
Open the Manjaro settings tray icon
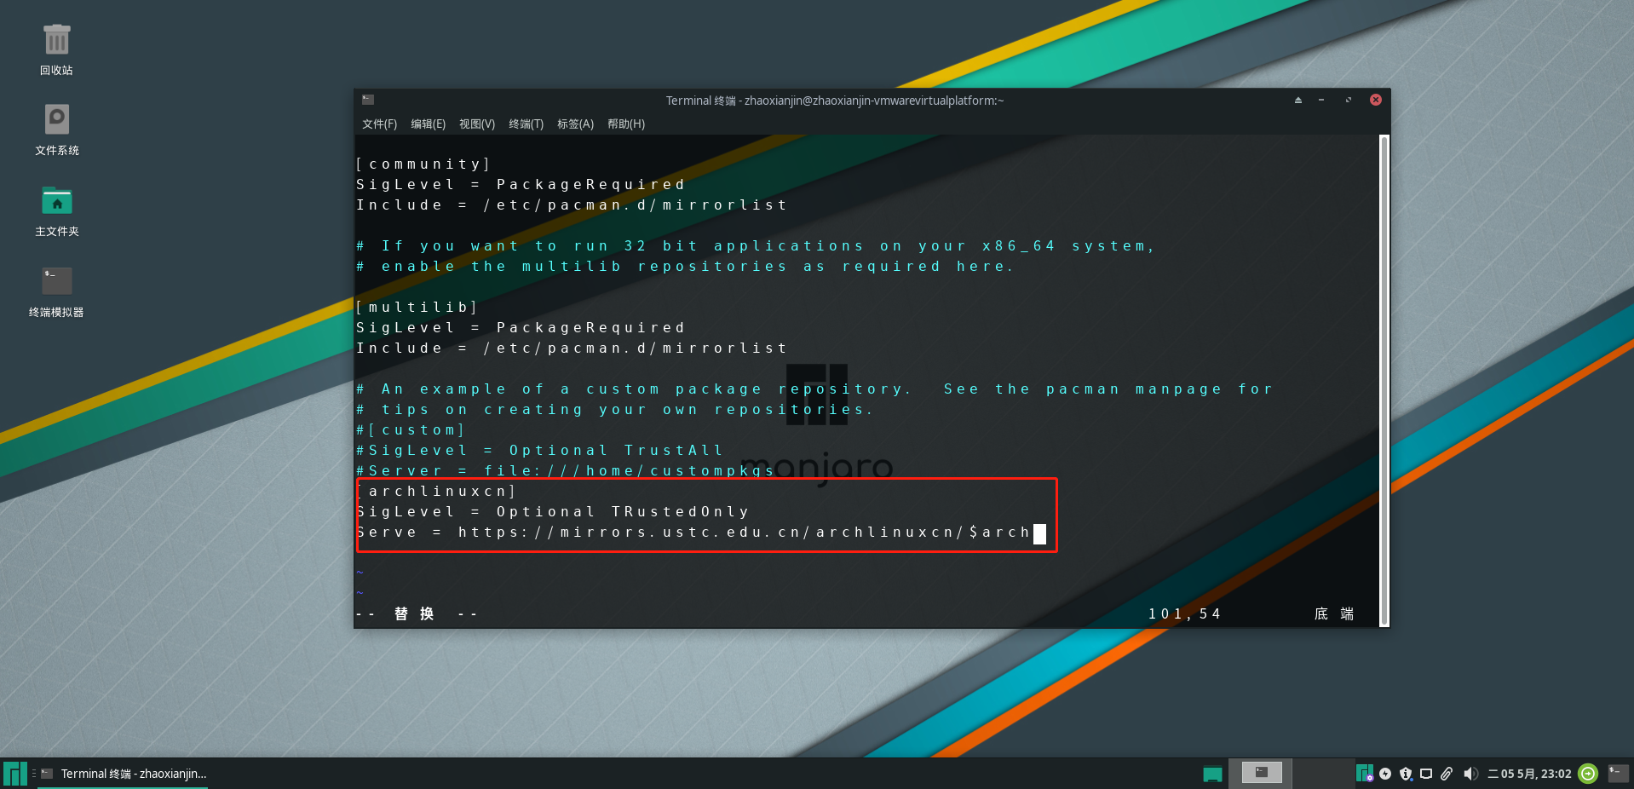1364,774
